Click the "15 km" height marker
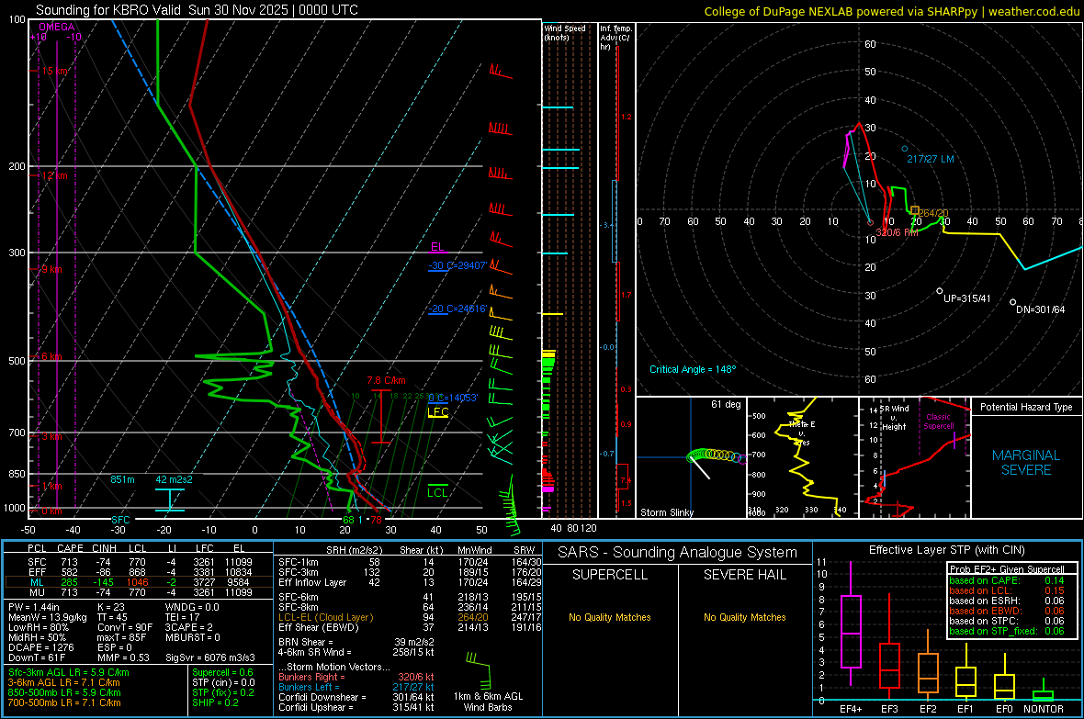1084x719 pixels. tap(54, 72)
